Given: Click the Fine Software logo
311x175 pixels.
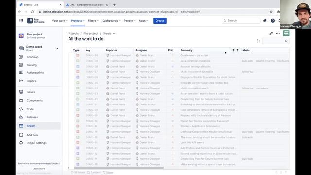Looking at the screenshot, I should coord(36,21).
